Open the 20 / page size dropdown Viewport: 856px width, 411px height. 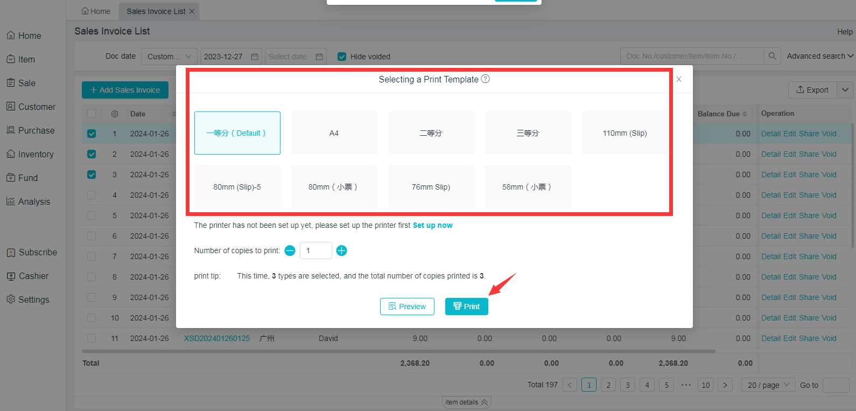tap(768, 385)
